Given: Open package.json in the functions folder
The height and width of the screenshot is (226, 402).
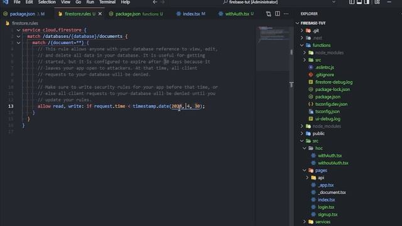Looking at the screenshot, I should [328, 97].
